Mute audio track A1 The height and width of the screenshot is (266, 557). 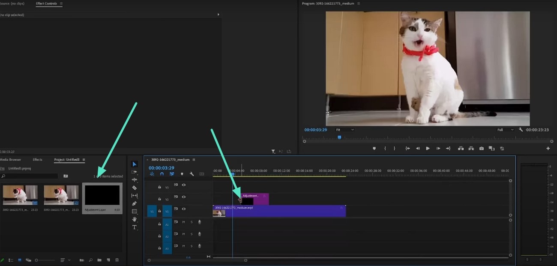[x=183, y=222]
